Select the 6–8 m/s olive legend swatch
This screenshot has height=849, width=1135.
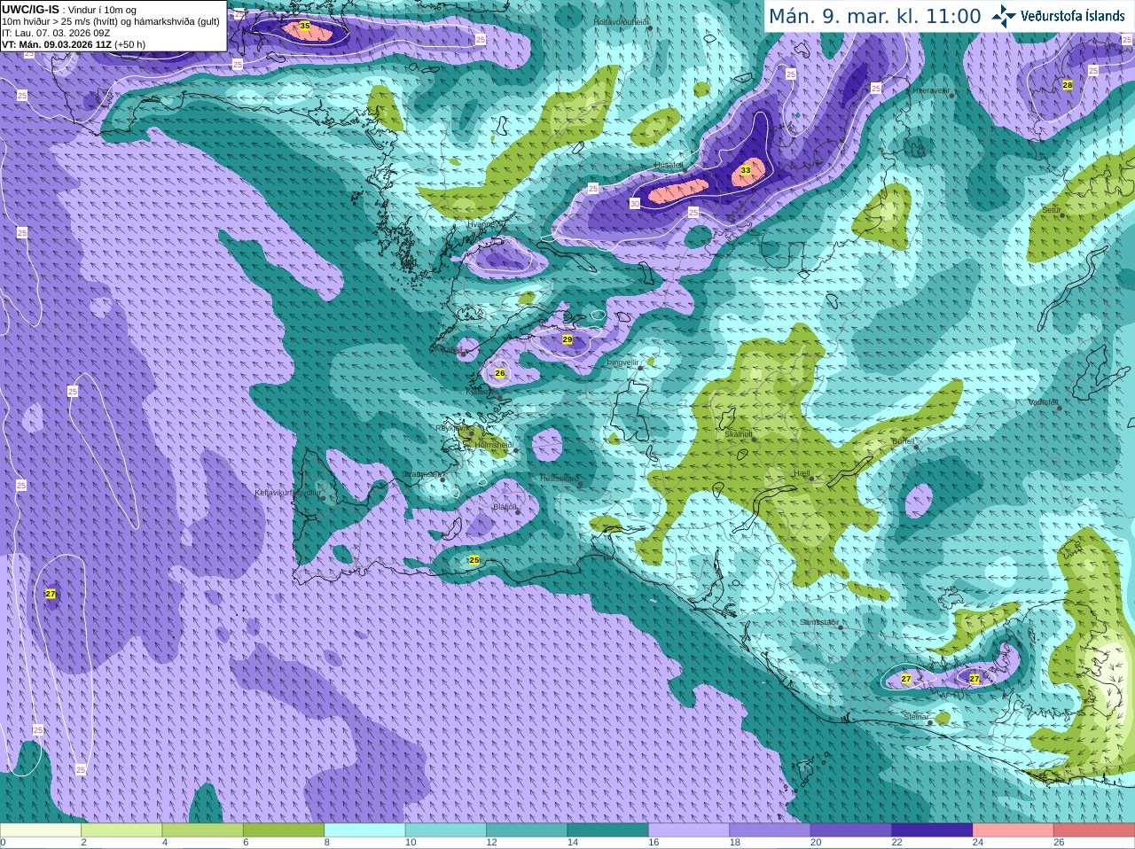(284, 830)
